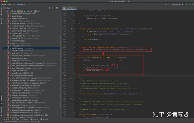Toggle Sort by Visibility in Structure toolbar
Screen dimensions: 194x123
pyautogui.click(x=5, y=11)
